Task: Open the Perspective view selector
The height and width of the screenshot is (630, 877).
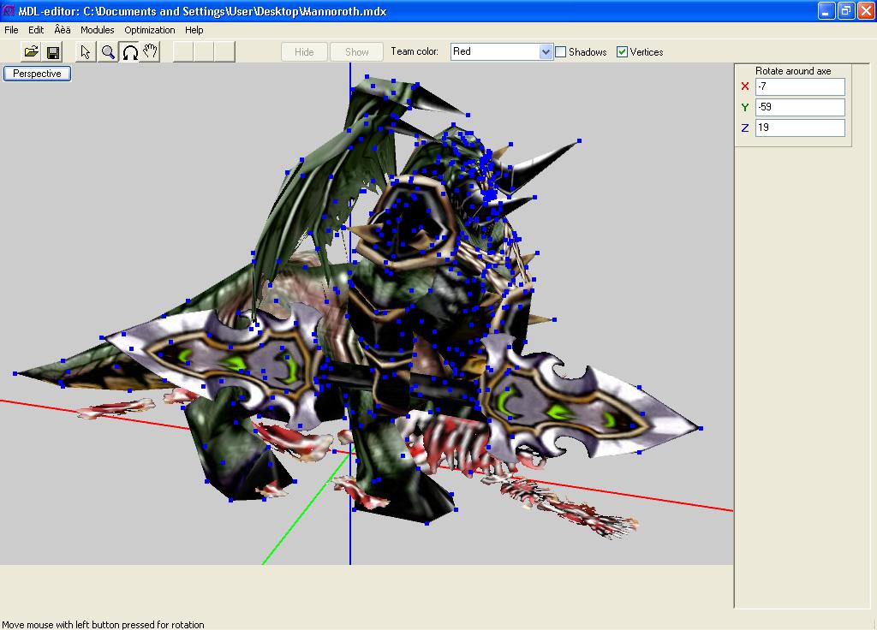Action: click(x=37, y=74)
